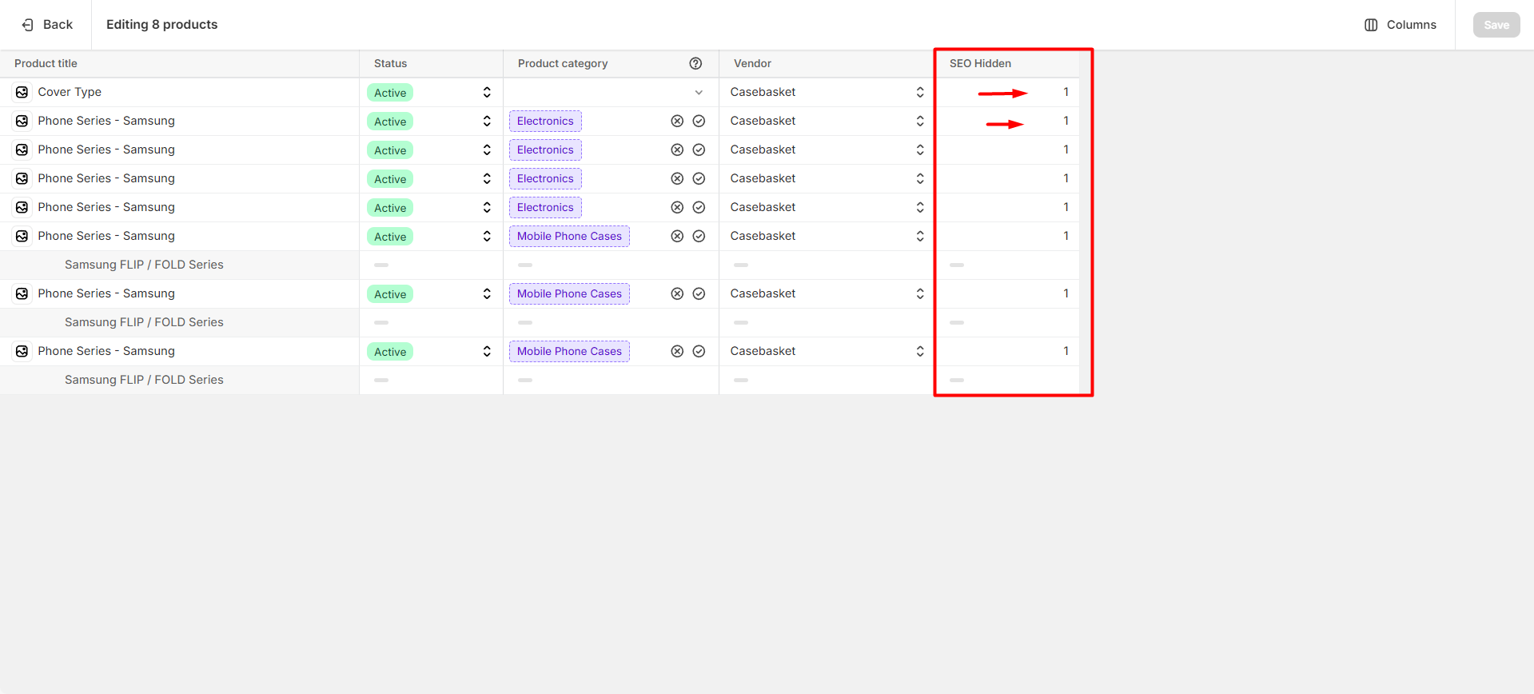Screen dimensions: 1534x694
Task: Click the Product category help icon
Action: 695,63
